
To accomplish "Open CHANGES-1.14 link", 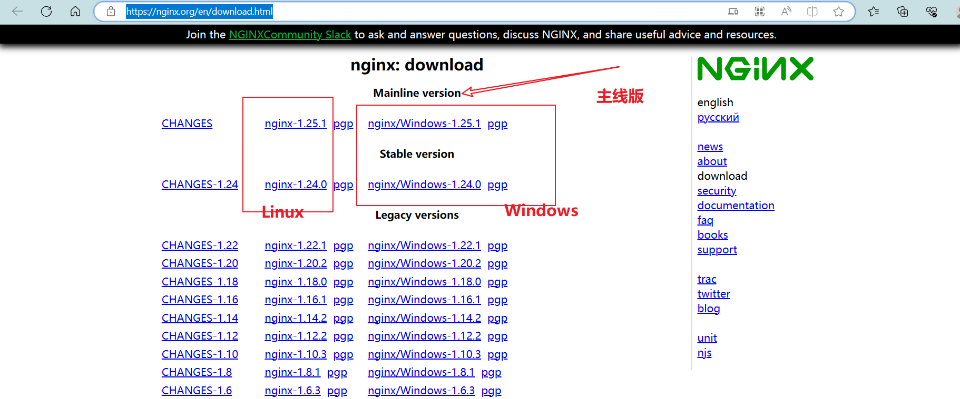I will [200, 318].
